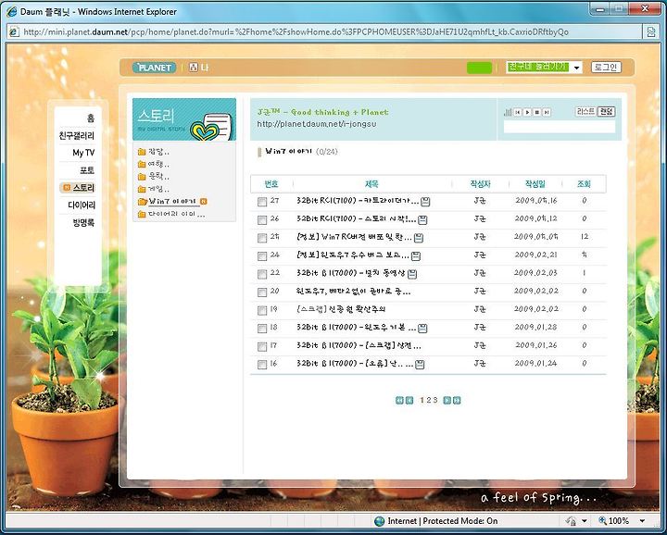Viewport: 667px width, 535px height.
Task: Click the 로그인 button
Action: pyautogui.click(x=606, y=68)
